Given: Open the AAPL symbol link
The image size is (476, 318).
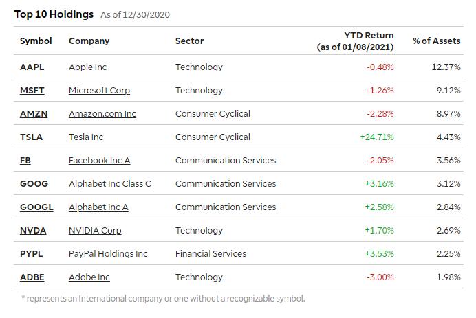Looking at the screenshot, I should 32,67.
